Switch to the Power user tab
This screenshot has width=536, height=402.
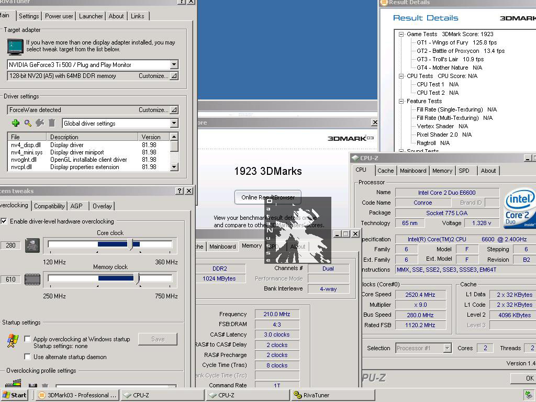point(59,16)
